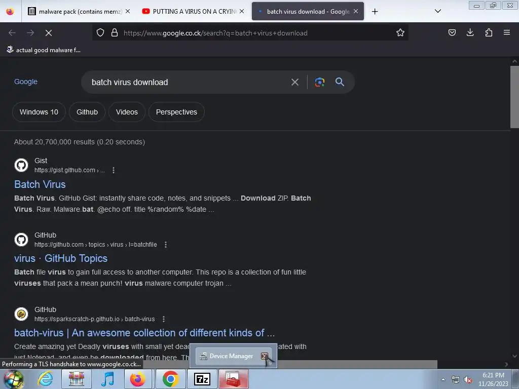Open tracking protection shield panel

(100, 32)
